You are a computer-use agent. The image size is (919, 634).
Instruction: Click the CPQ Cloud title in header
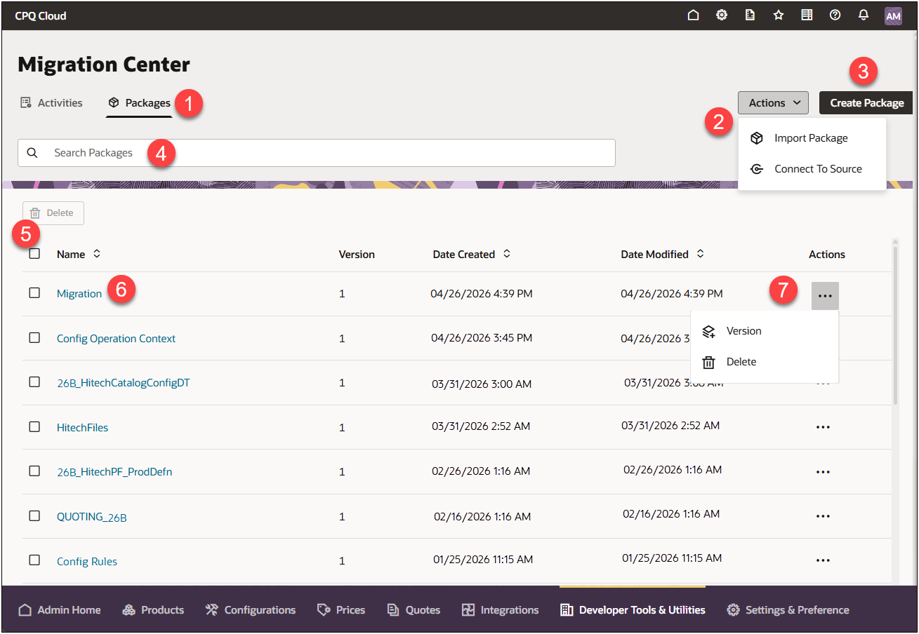41,15
